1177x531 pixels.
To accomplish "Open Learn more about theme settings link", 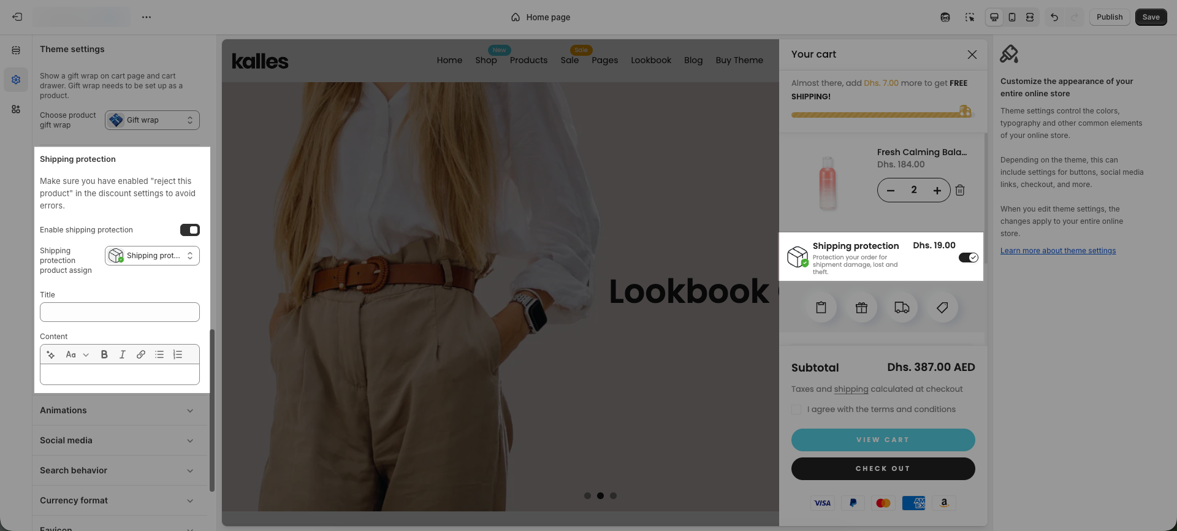I will point(1057,251).
